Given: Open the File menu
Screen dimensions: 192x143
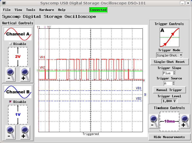Looking at the screenshot, I should point(7,10).
